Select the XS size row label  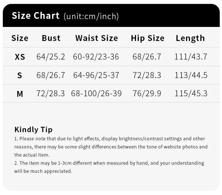pyautogui.click(x=20, y=57)
